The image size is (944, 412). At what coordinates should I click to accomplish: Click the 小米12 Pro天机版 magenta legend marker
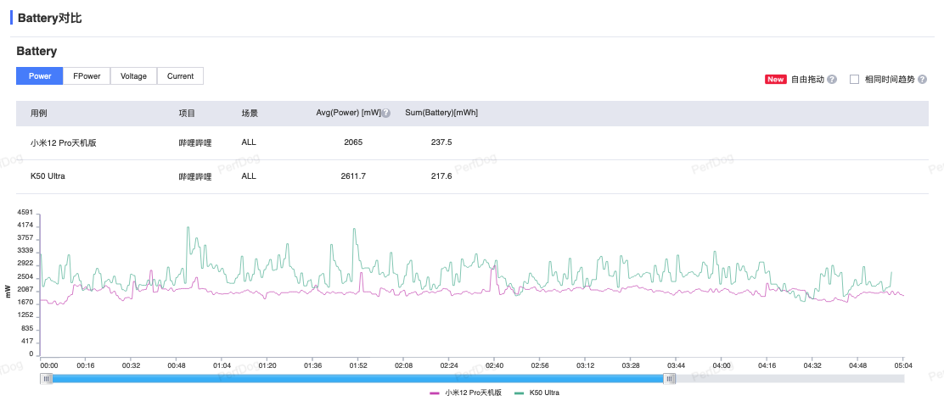[x=435, y=393]
